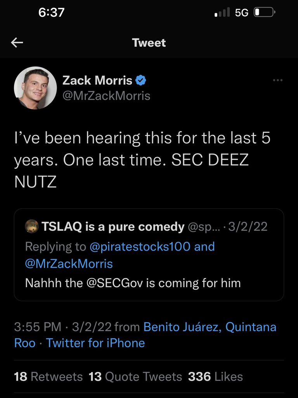Open the Twitter for iPhone source link
The image size is (298, 398).
(95, 343)
